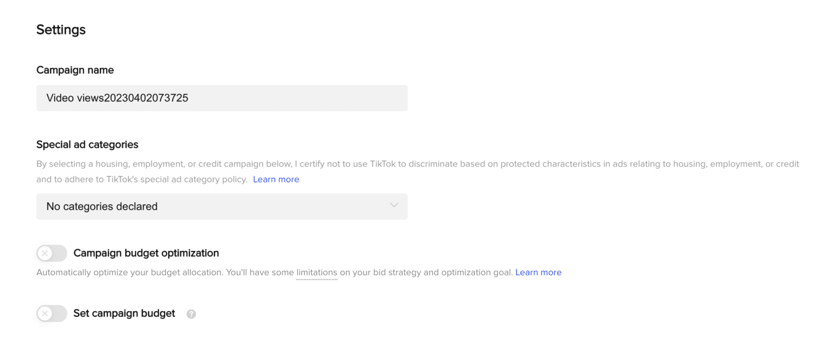Open Learn more link for special ad category policy
The width and height of the screenshot is (834, 349).
pos(276,179)
